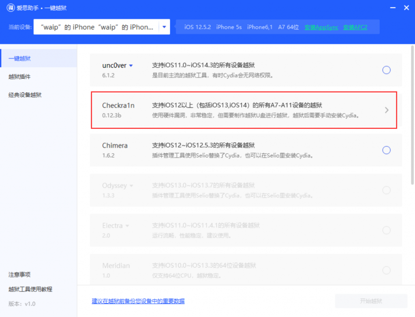Switch to the 越狱插件 sidebar tab

click(19, 77)
